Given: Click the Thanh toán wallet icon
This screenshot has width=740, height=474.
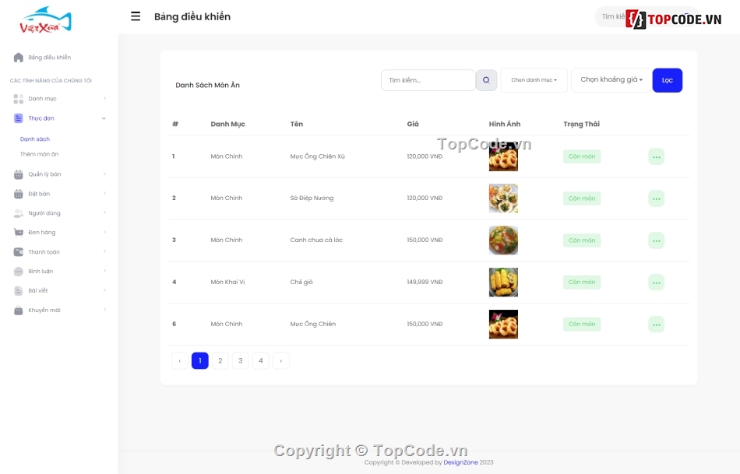Looking at the screenshot, I should (x=19, y=252).
